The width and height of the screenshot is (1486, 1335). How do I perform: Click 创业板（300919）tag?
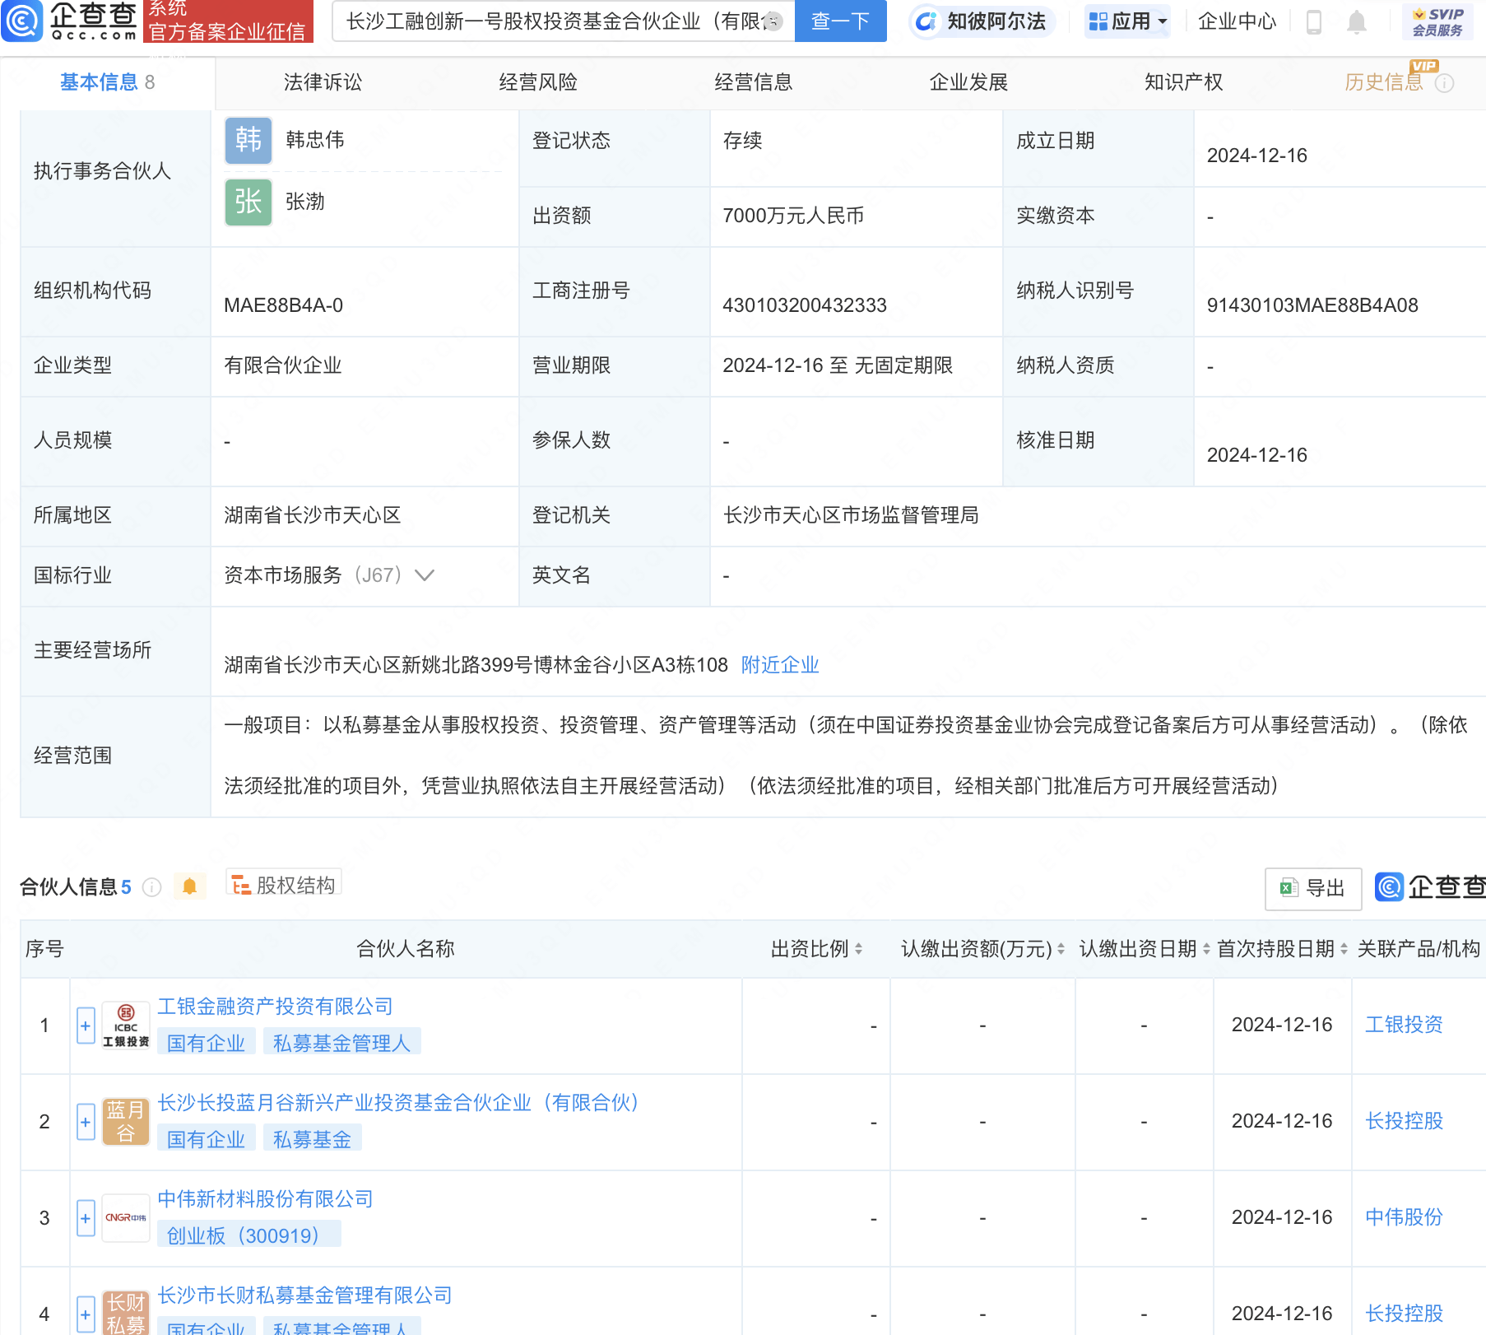tap(248, 1235)
